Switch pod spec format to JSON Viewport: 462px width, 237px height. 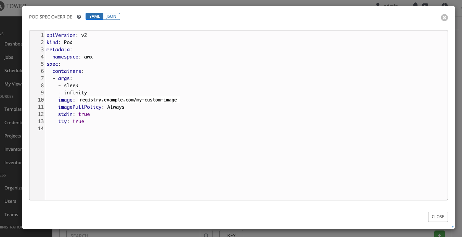point(112,16)
